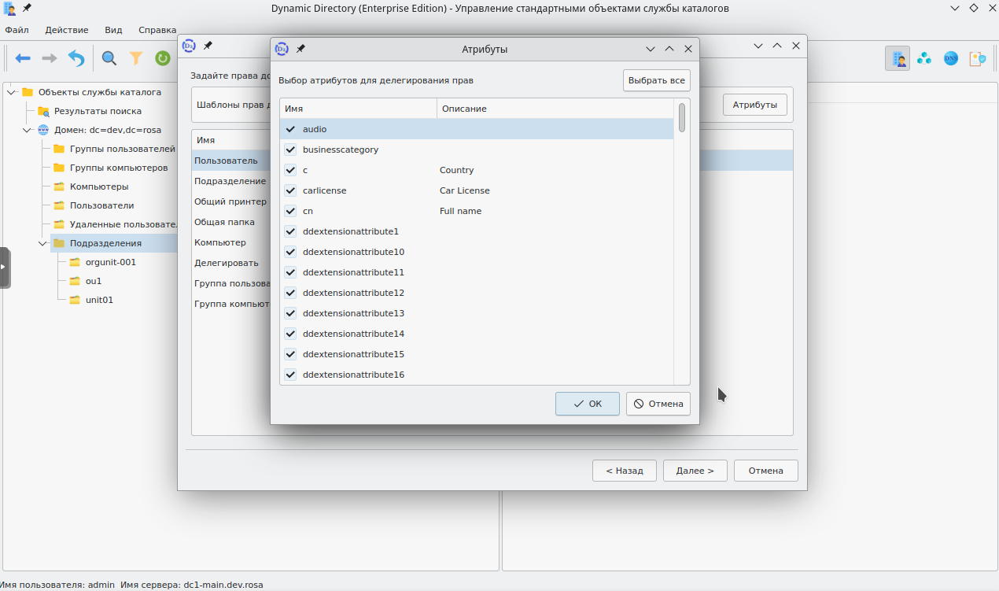Screen dimensions: 999x591
Task: Open the Действие menu
Action: point(67,30)
